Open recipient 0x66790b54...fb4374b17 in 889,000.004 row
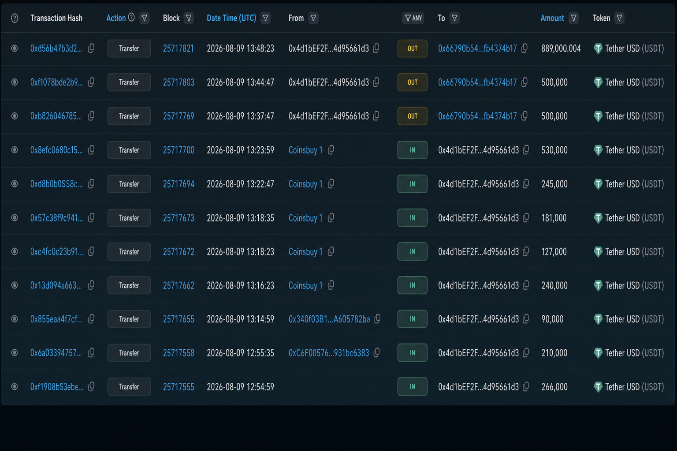 click(x=477, y=48)
